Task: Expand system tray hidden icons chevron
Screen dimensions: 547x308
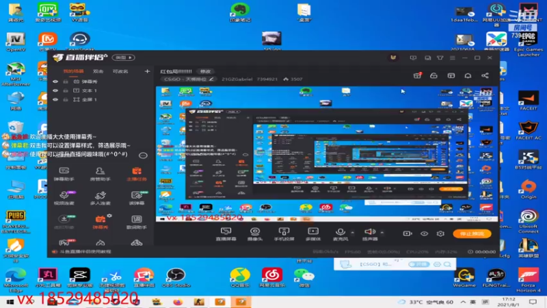Action: pos(463,302)
